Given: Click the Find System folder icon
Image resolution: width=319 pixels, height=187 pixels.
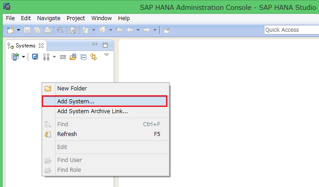Looking at the screenshot, I should tap(73, 57).
